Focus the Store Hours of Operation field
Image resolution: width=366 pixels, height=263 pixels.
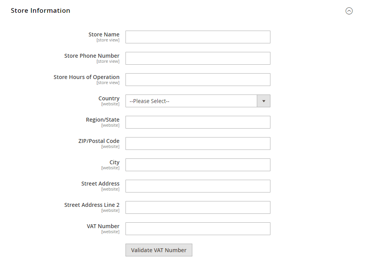point(198,80)
